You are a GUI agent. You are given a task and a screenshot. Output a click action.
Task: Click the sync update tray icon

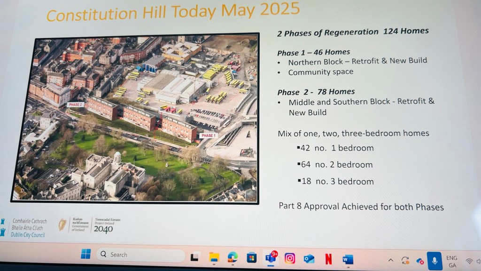(405, 260)
